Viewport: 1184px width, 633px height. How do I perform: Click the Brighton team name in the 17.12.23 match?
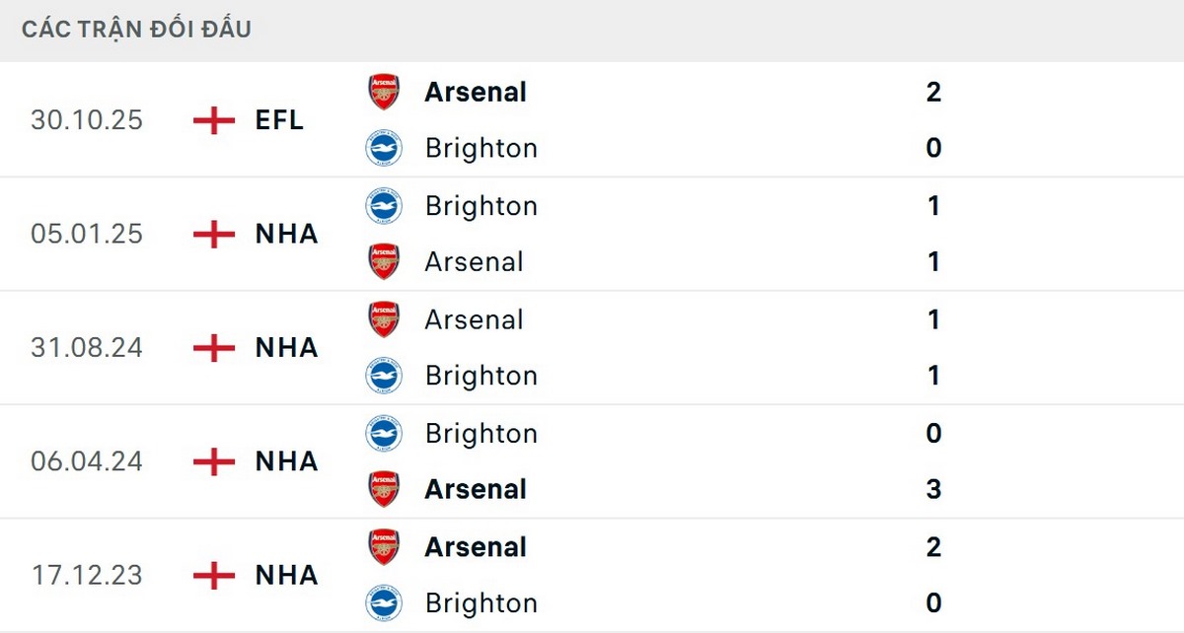point(481,602)
